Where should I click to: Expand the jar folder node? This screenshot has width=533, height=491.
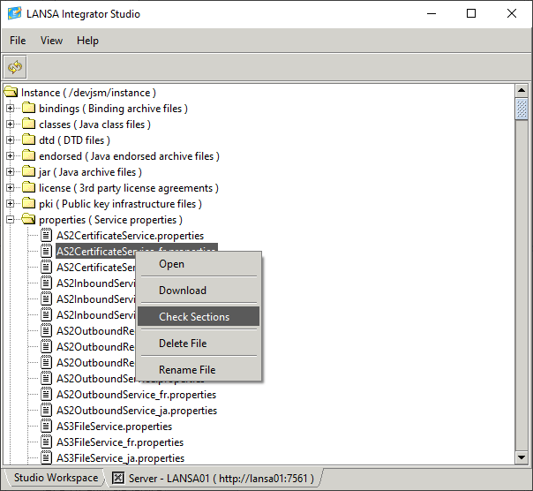11,172
